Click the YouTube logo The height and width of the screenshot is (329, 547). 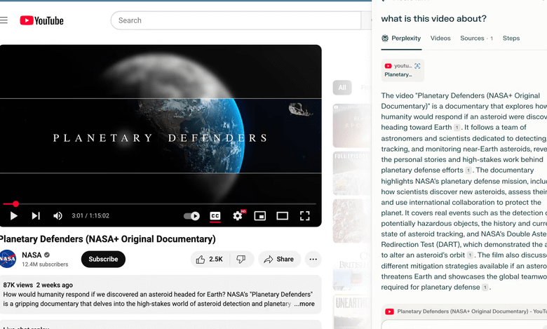pyautogui.click(x=42, y=20)
